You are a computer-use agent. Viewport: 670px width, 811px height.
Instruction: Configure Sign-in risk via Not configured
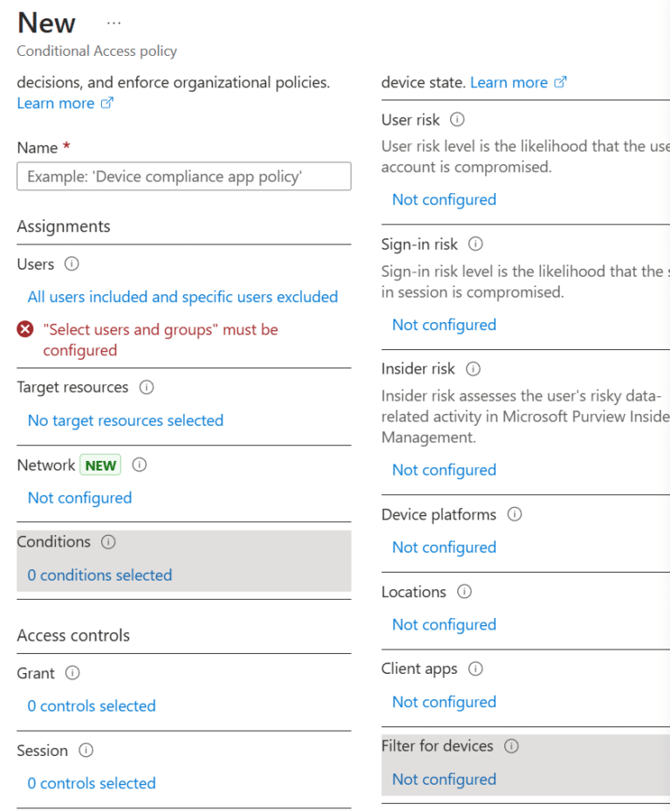[443, 325]
